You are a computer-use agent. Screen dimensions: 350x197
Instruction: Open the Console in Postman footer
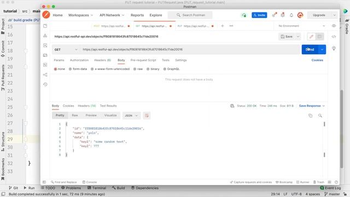pos(90,182)
